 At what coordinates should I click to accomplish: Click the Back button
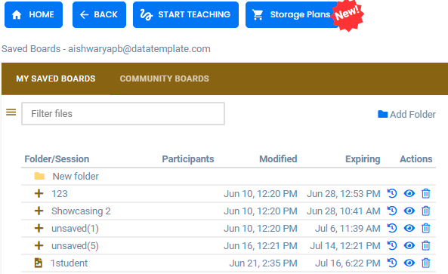click(x=99, y=14)
